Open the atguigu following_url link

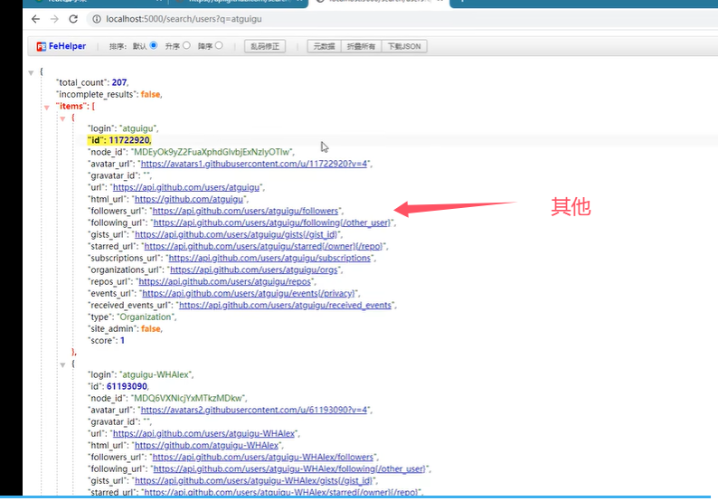coord(272,222)
